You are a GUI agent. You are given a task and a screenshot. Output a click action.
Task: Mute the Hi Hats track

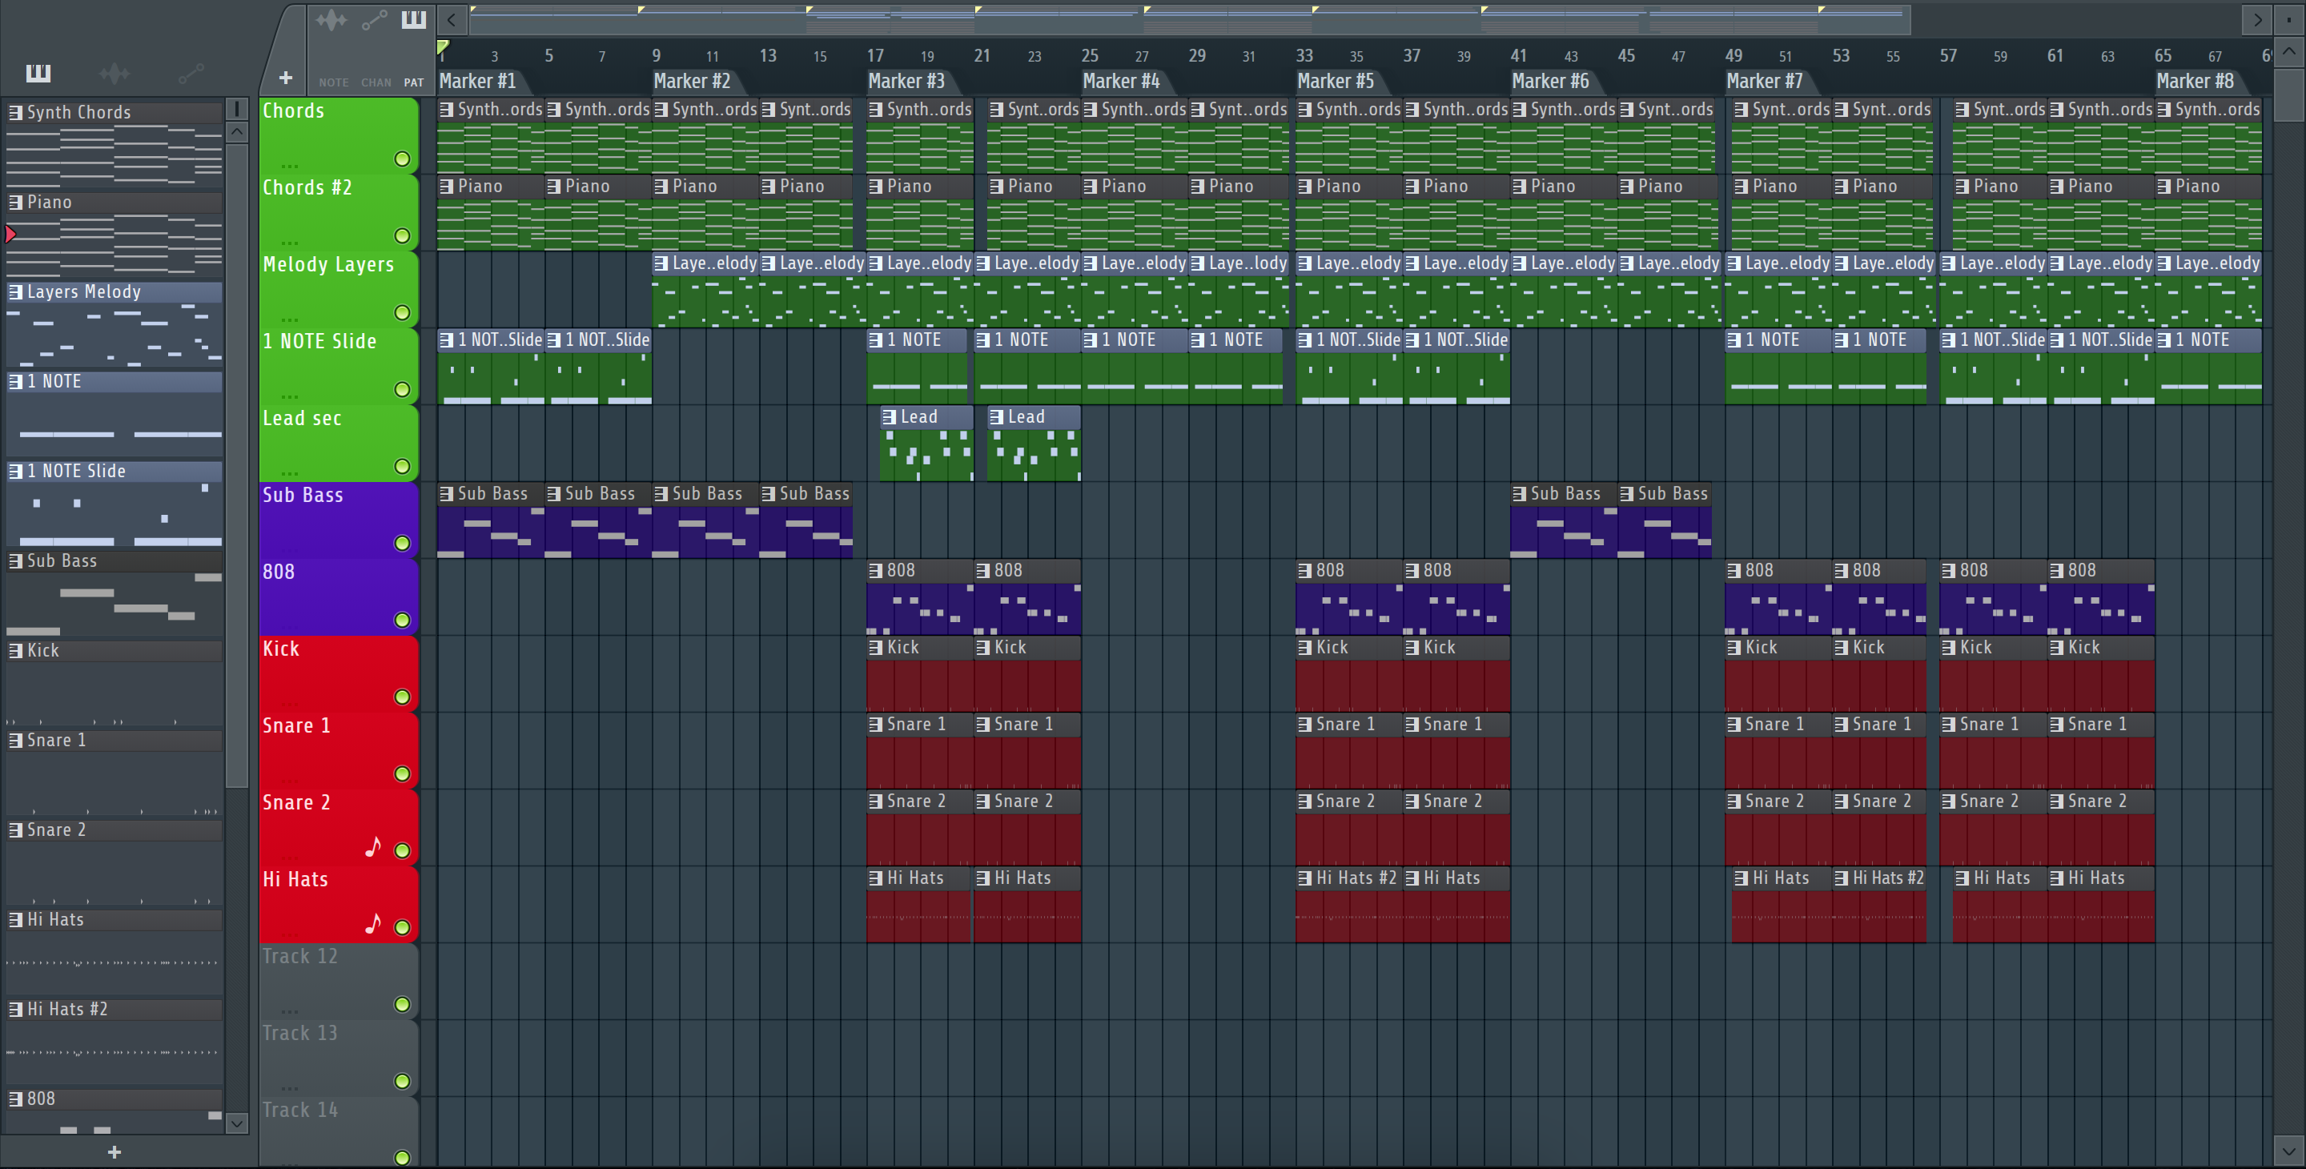coord(402,927)
